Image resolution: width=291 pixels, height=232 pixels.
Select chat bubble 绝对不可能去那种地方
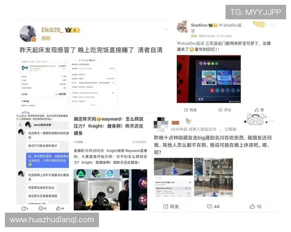(x=43, y=146)
